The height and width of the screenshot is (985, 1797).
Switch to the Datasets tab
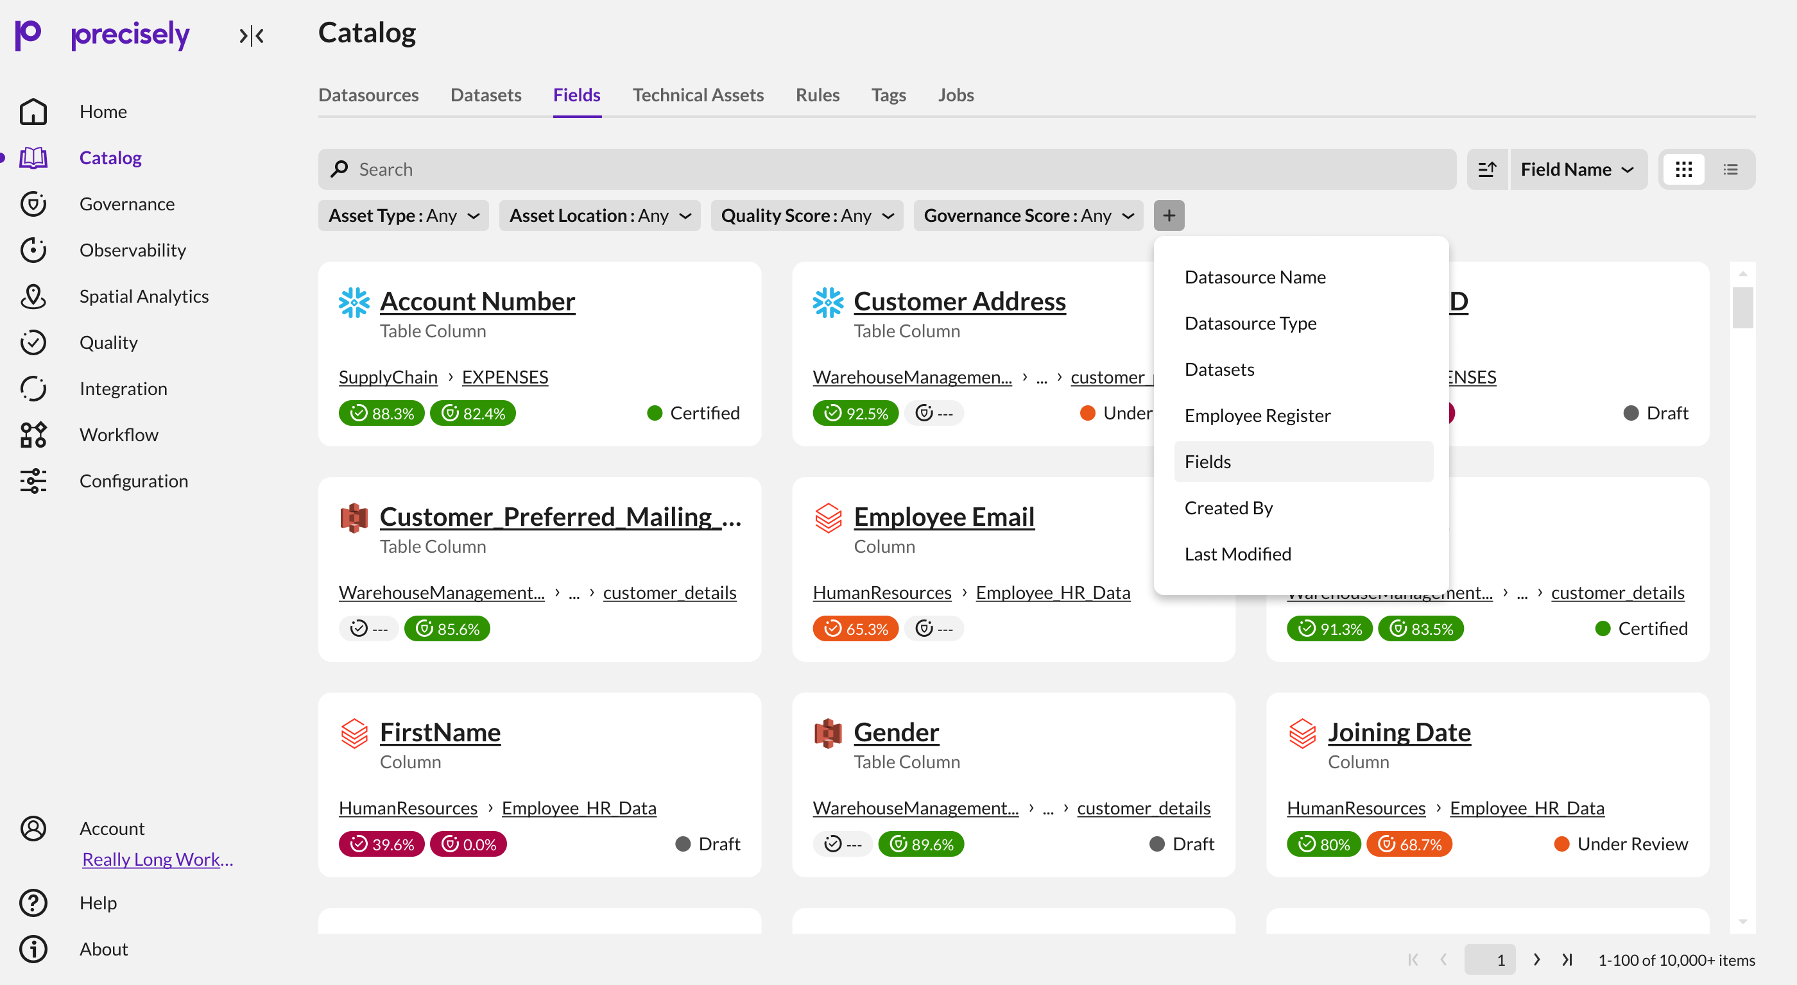click(486, 95)
